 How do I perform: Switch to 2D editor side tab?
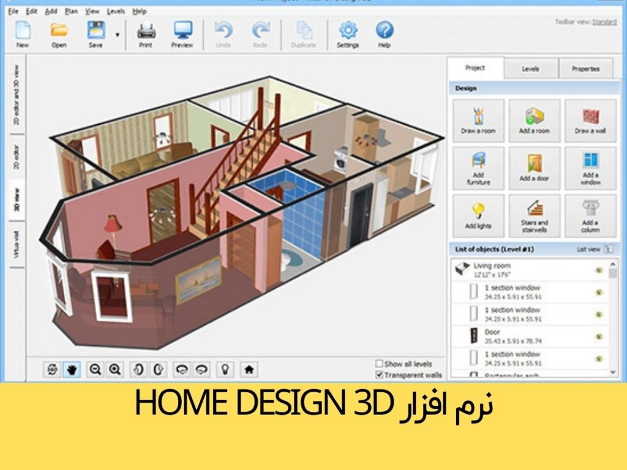tap(17, 157)
